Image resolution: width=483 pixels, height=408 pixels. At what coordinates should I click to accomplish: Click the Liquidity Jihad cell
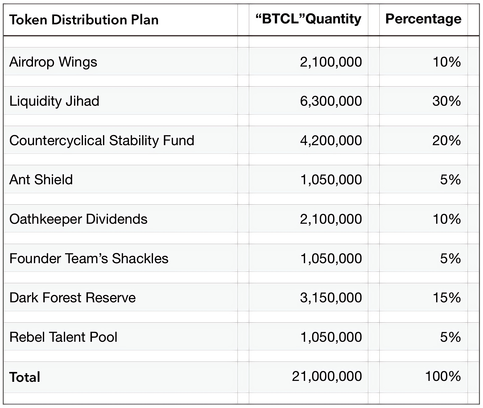pyautogui.click(x=54, y=101)
